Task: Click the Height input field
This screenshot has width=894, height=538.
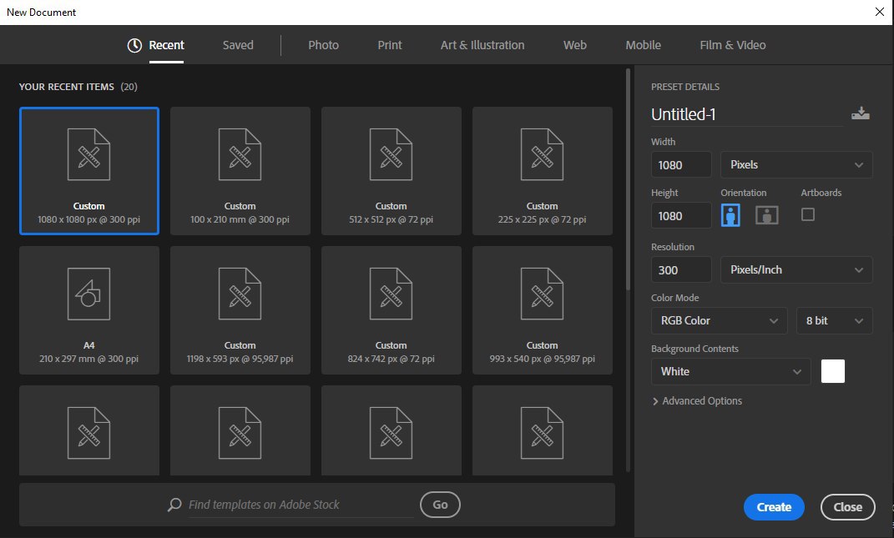Action: pos(681,215)
